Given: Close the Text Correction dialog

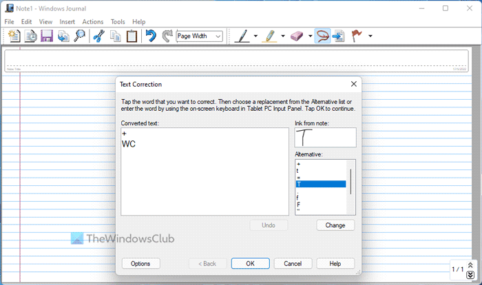Looking at the screenshot, I should click(354, 84).
